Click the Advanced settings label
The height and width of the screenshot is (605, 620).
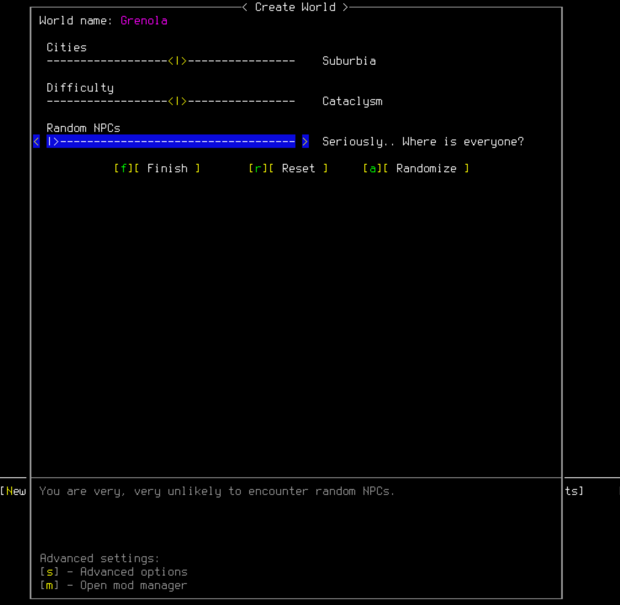tap(99, 559)
